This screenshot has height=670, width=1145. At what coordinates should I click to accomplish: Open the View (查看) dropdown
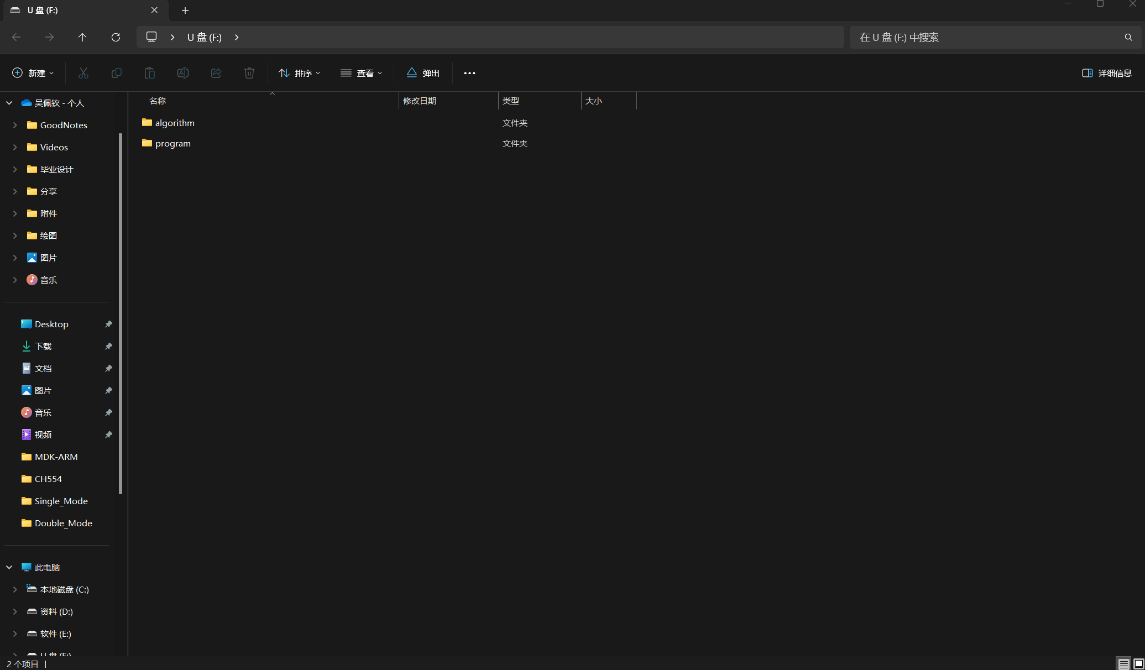click(361, 73)
